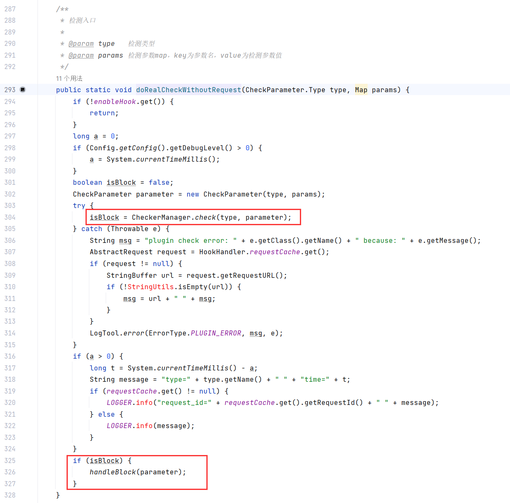Click requestCache after HookHandler on line 307
Screen dimensions: 510x503
pyautogui.click(x=275, y=252)
